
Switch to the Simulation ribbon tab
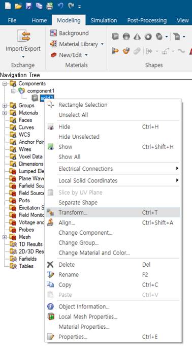point(104,20)
